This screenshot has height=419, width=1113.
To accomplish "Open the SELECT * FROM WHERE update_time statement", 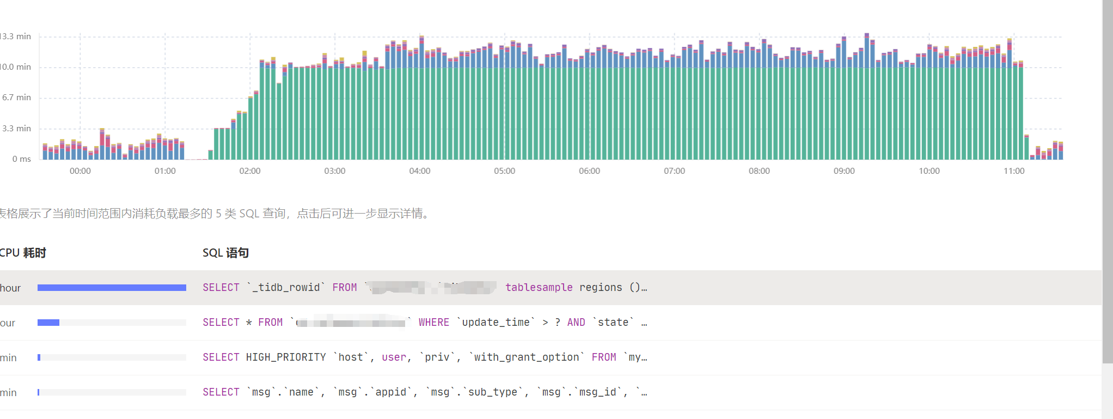I will [x=424, y=323].
